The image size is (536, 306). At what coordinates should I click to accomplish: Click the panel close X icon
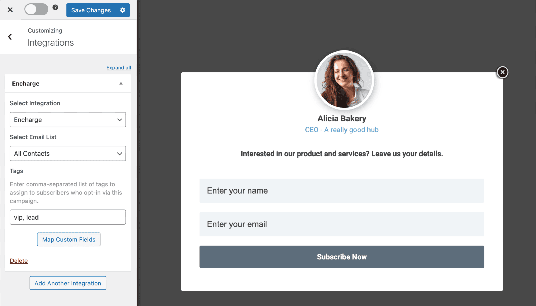(x=10, y=10)
